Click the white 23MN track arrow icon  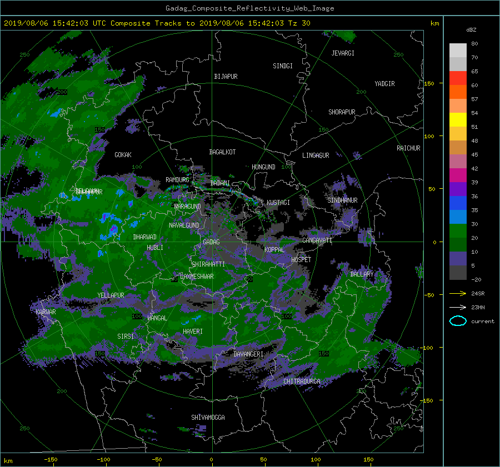click(x=458, y=307)
